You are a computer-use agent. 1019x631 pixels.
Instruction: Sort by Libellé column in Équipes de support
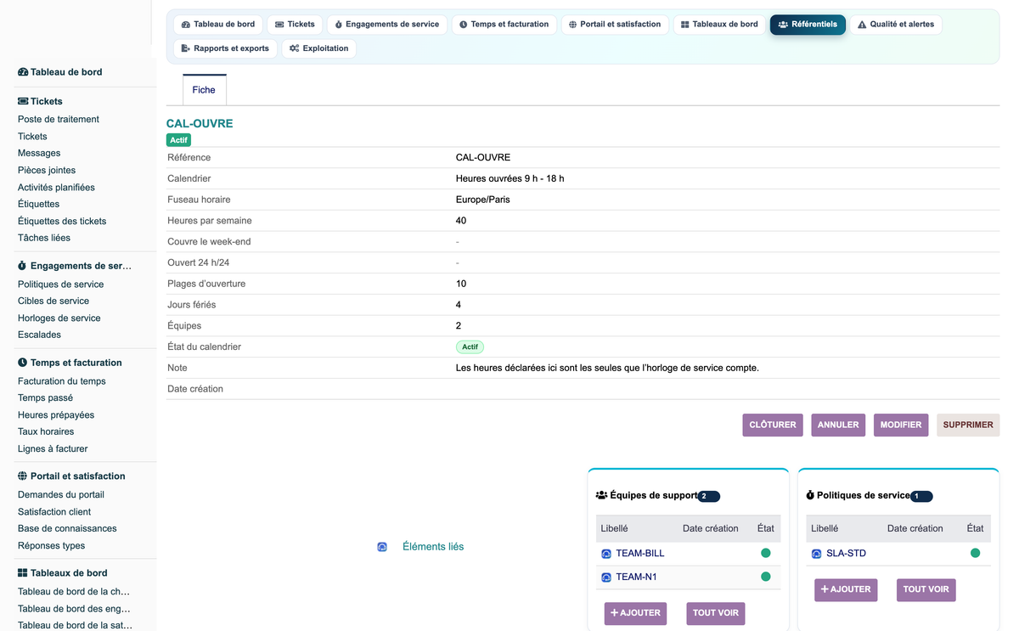(615, 528)
